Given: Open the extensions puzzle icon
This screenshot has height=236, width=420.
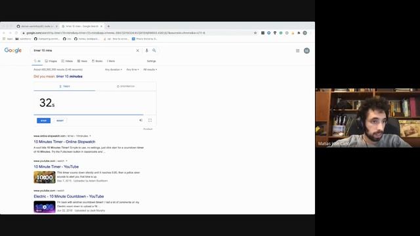Looking at the screenshot, I should tap(299, 33).
